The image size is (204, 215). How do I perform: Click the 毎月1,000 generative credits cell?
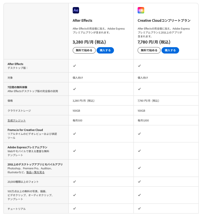tap(143, 121)
